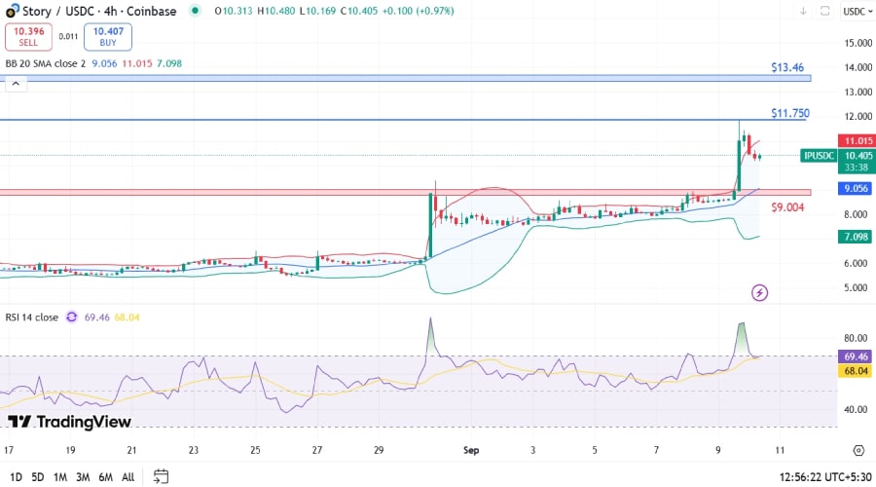
Task: Click the RSI 14 close label
Action: (x=32, y=317)
